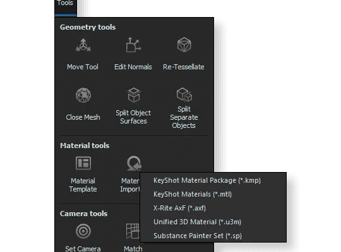Launch the Re-Tessellate cube icon

point(184,45)
